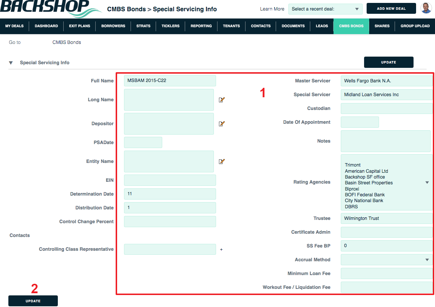
Task: Click the Custodian input field
Action: coord(386,108)
